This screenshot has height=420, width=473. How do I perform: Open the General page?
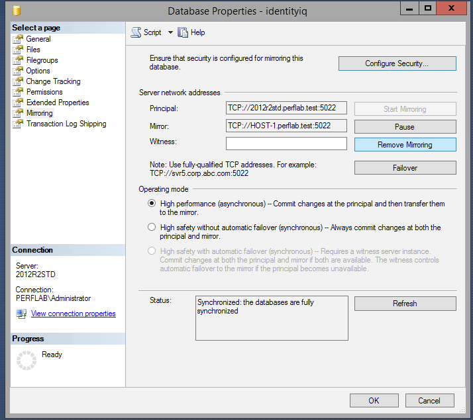[38, 39]
